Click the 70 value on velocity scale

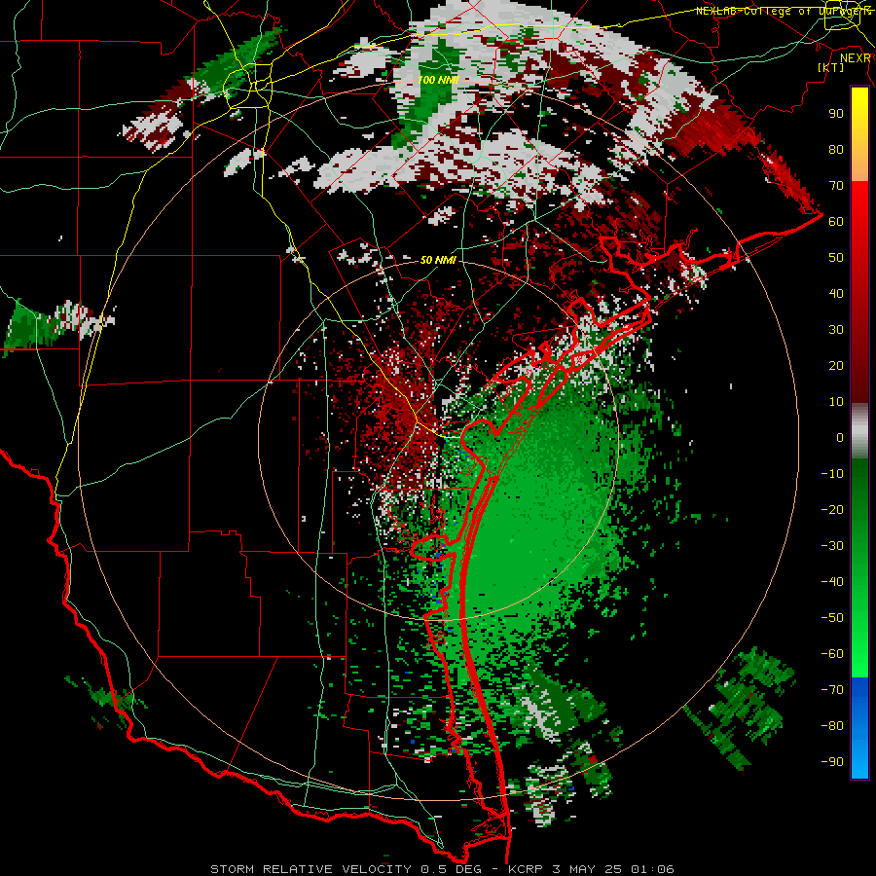pos(836,186)
